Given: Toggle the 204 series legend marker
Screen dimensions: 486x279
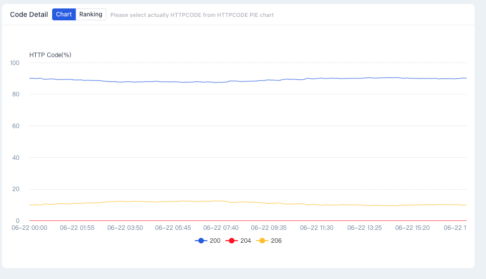Looking at the screenshot, I should coord(231,241).
